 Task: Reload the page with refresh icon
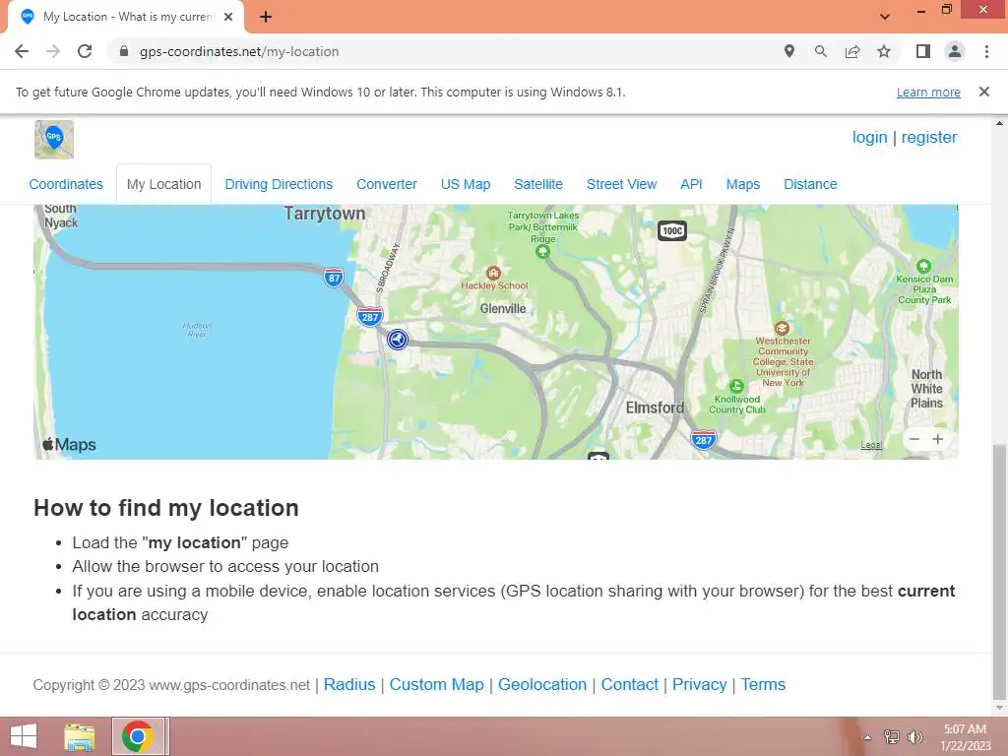click(85, 51)
